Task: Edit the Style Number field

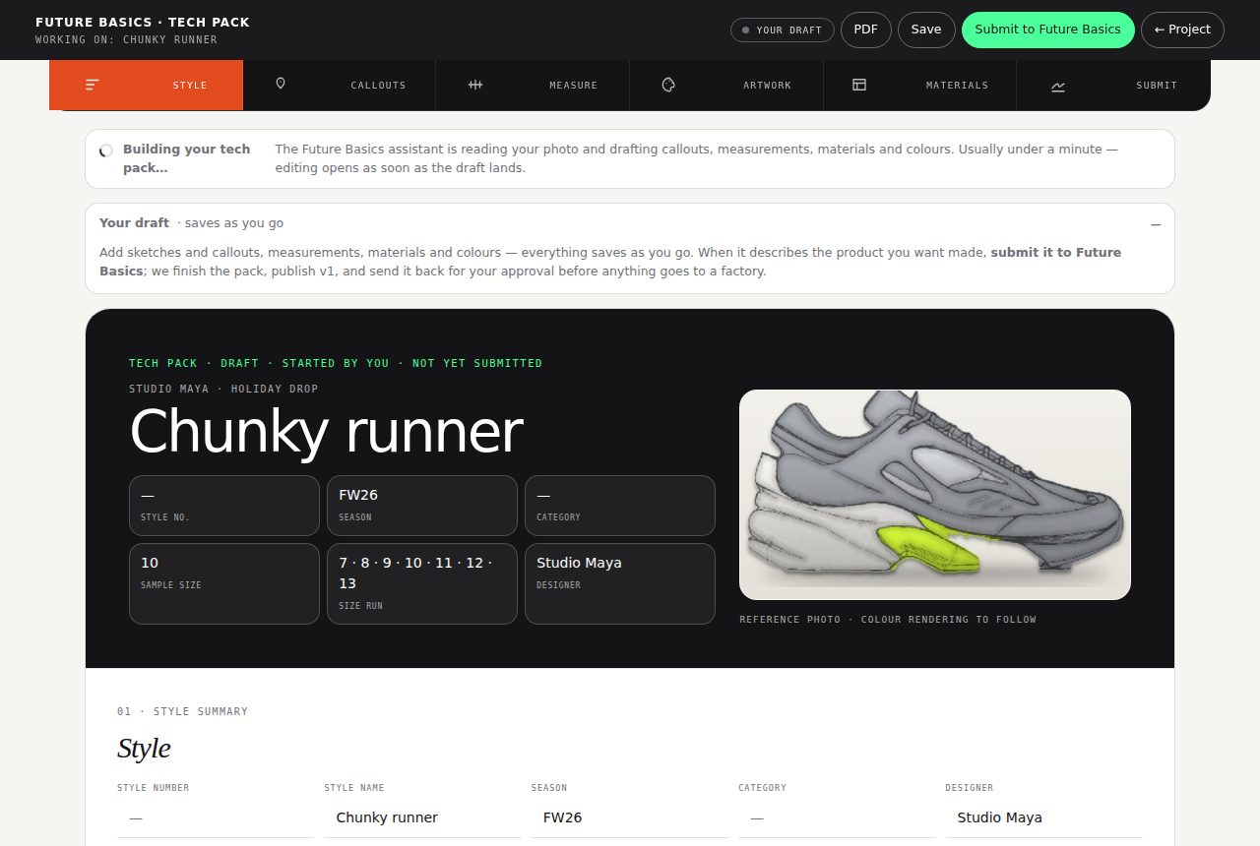Action: (216, 817)
